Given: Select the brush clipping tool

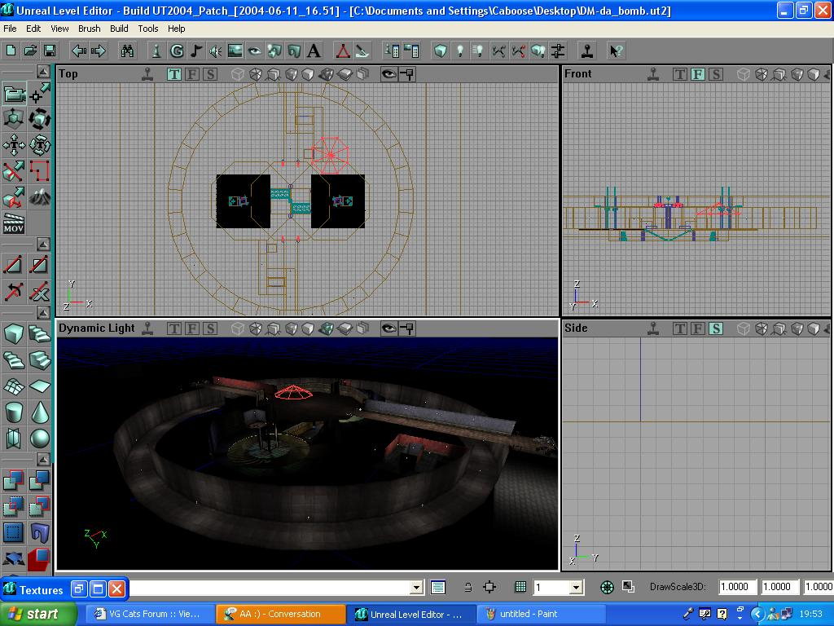Looking at the screenshot, I should coord(13,170).
